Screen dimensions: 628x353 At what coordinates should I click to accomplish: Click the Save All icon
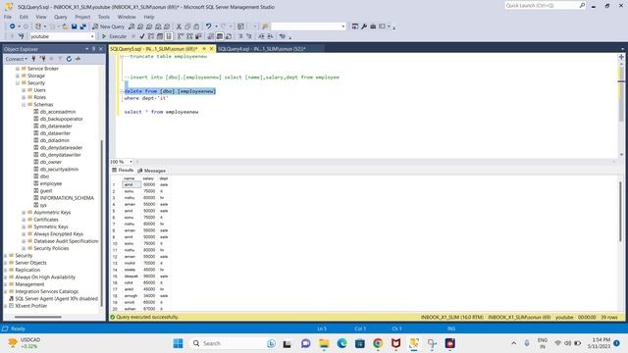82,26
